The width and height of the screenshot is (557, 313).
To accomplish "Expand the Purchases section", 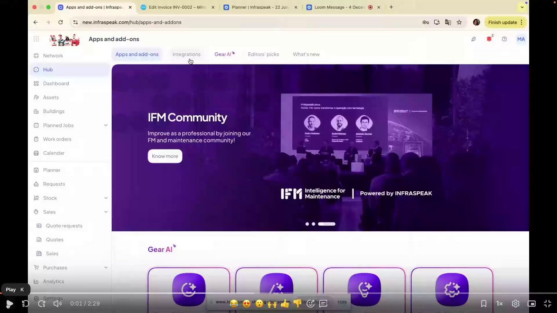I will click(106, 267).
